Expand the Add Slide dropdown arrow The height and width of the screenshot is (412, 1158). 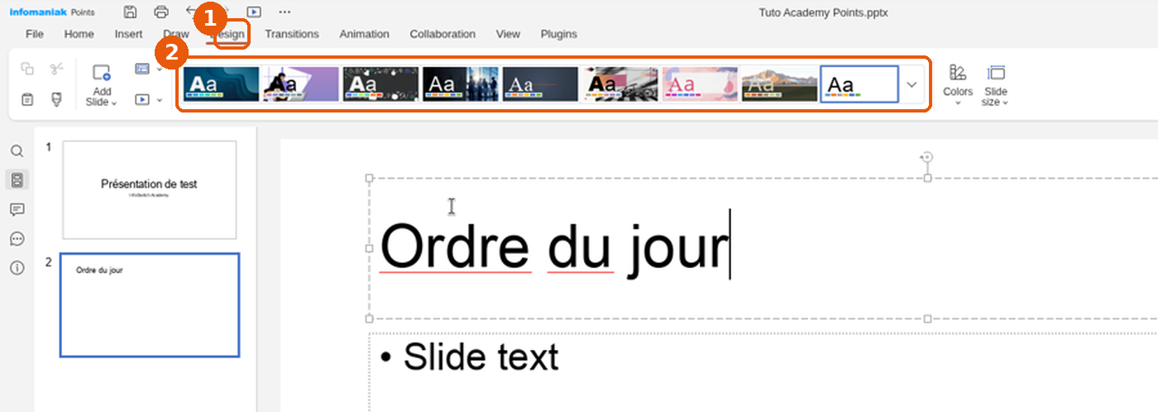(114, 103)
